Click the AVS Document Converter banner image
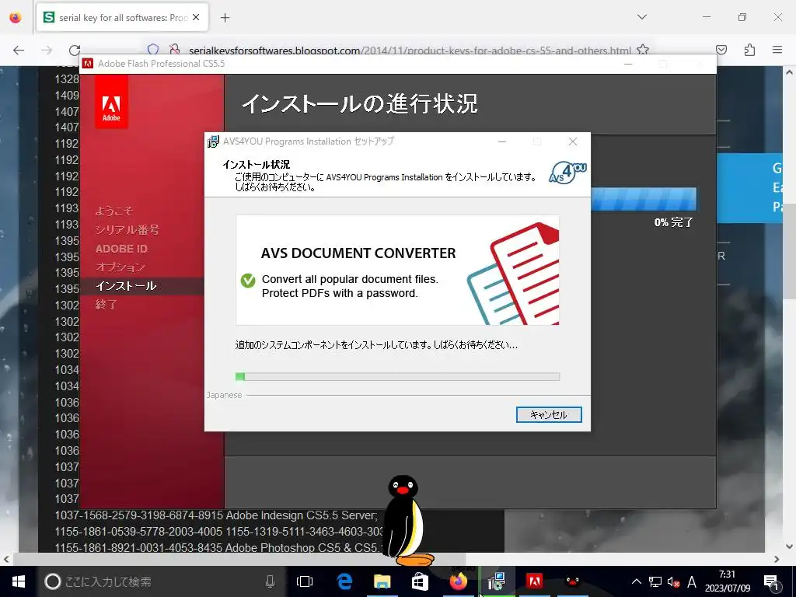The height and width of the screenshot is (597, 796). [397, 270]
